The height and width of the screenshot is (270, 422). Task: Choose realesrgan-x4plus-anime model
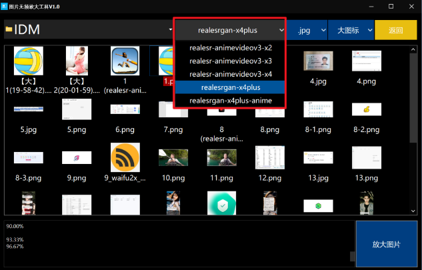(231, 101)
